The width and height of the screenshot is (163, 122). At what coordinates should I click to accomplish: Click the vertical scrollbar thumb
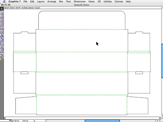[162, 61]
